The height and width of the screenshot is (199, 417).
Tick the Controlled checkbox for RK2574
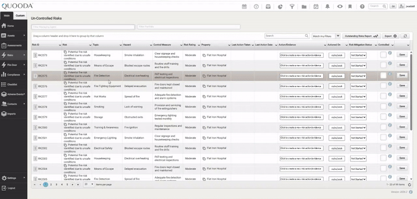tap(383, 65)
